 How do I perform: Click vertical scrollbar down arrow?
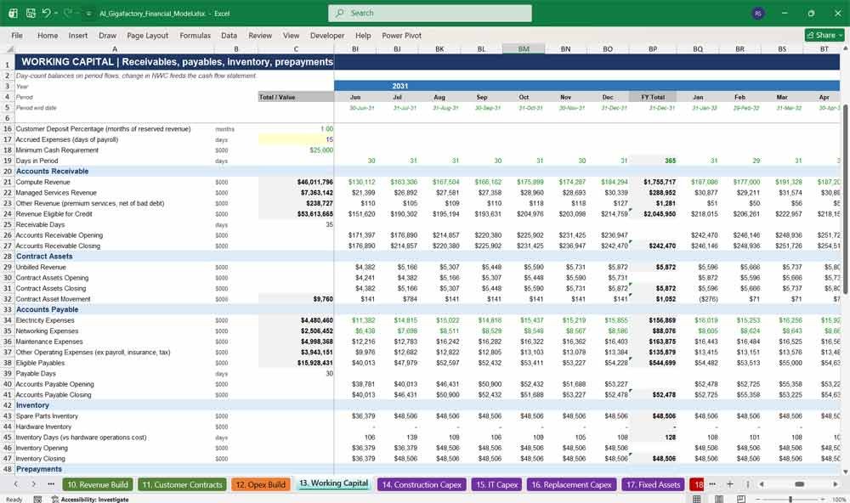845,472
